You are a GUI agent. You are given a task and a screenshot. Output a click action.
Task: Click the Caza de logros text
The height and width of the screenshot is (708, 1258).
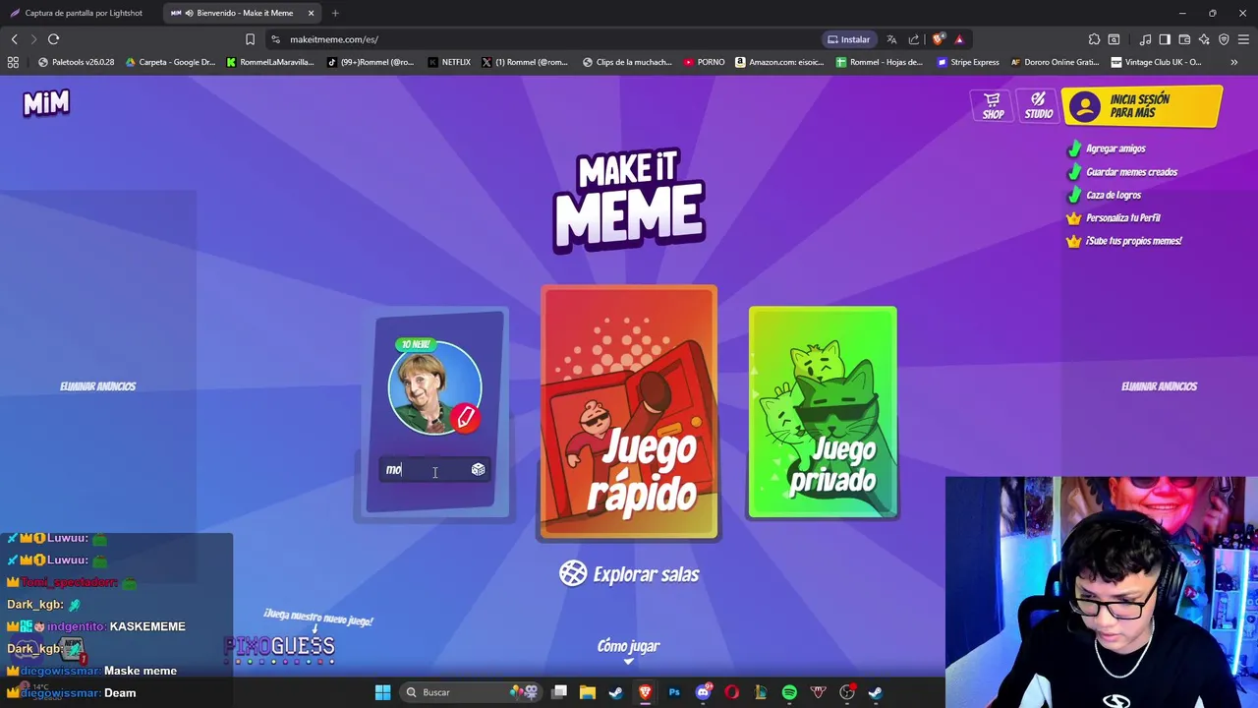(1114, 195)
